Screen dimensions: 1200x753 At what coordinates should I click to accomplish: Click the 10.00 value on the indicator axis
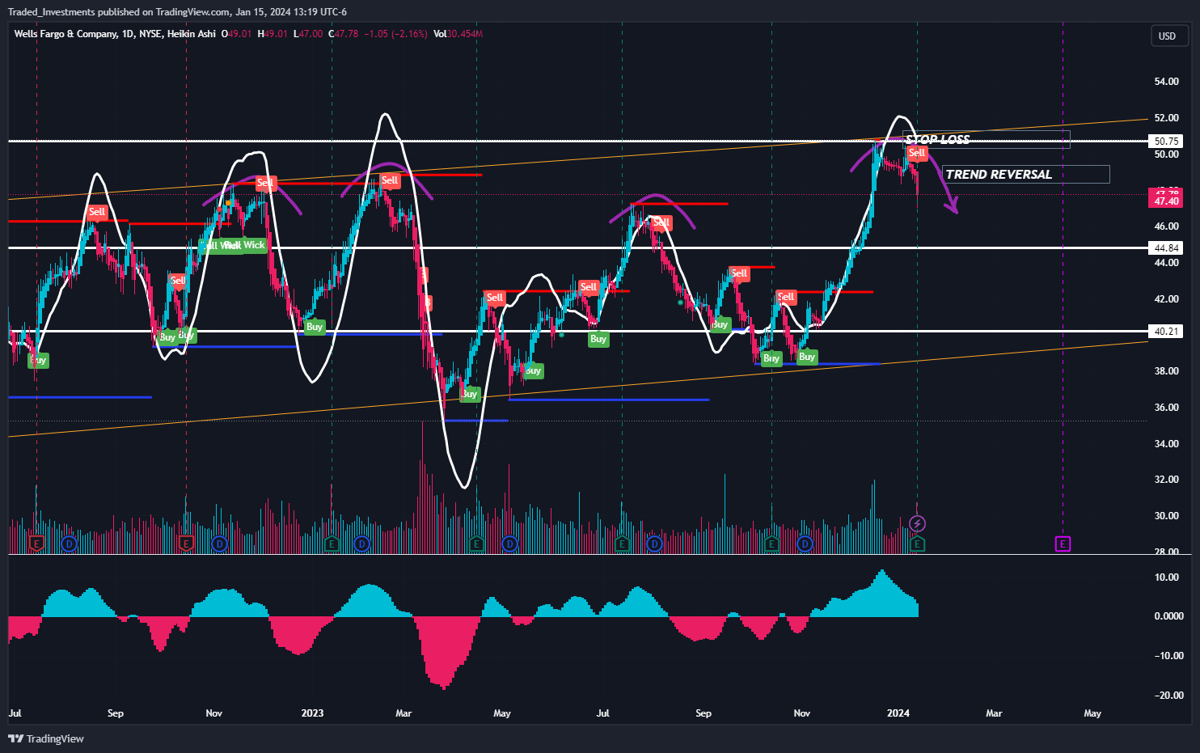point(1166,577)
